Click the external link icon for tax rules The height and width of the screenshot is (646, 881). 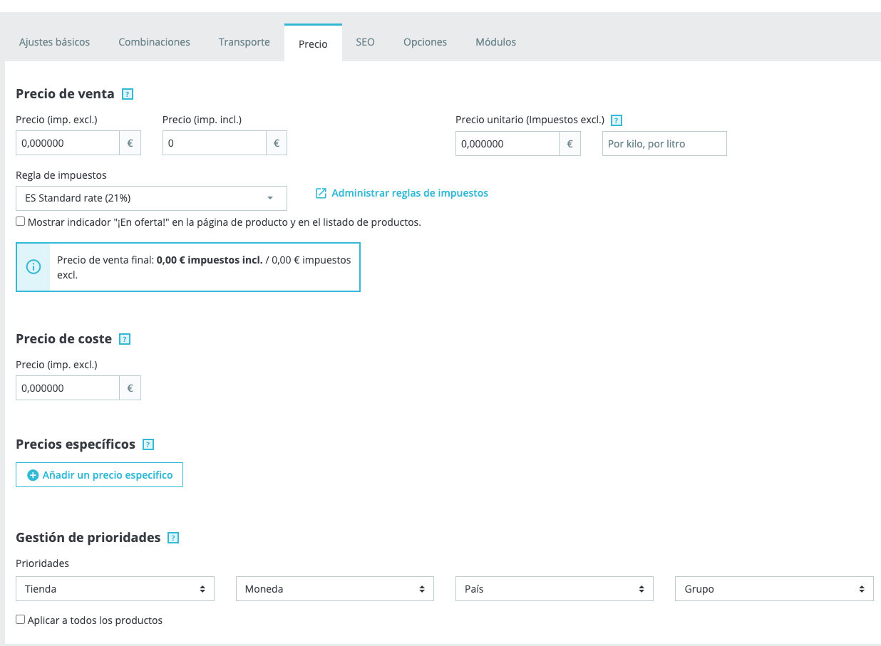pos(321,193)
